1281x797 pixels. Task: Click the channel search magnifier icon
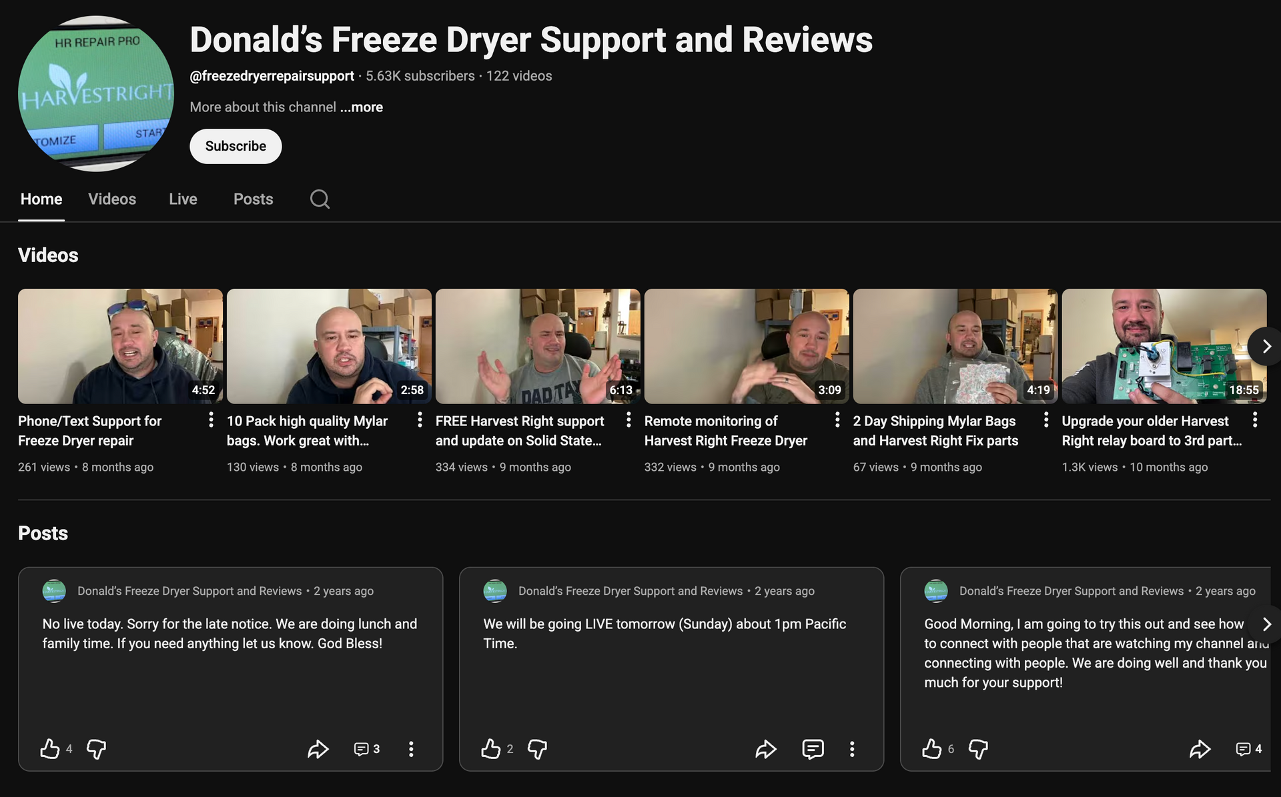click(x=320, y=199)
